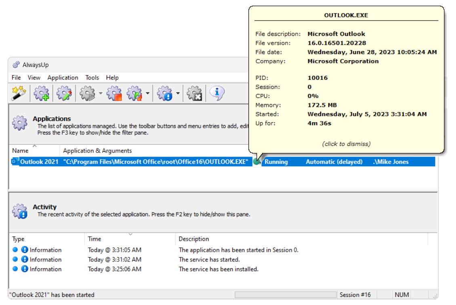Image resolution: width=456 pixels, height=305 pixels.
Task: Click file version "16.0.16501.20228"
Action: (337, 43)
